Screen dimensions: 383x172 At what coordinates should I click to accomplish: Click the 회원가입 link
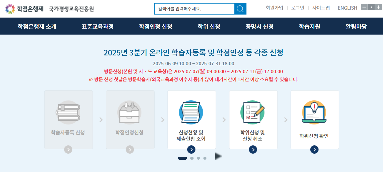pos(274,8)
